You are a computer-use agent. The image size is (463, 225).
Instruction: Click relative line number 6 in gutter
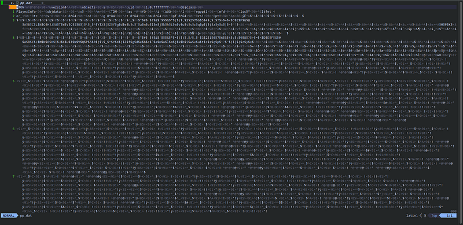tap(13, 129)
